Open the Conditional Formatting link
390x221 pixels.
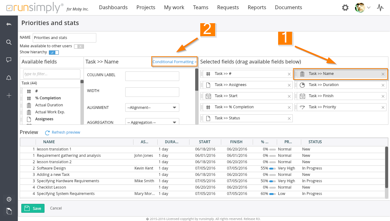click(x=174, y=62)
